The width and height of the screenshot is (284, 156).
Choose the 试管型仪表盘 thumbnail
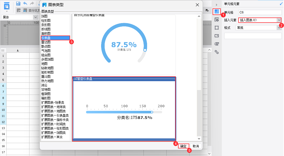click(124, 109)
